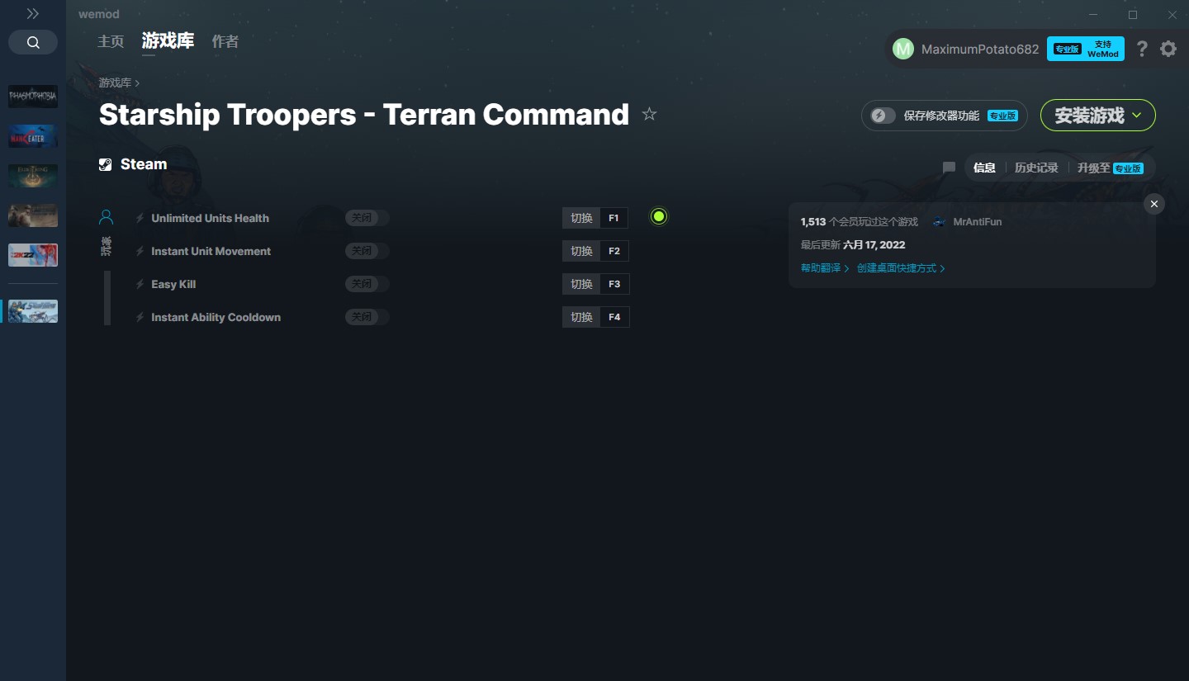Click 升级至 专业版 tab
1189x681 pixels.
pyautogui.click(x=1110, y=168)
